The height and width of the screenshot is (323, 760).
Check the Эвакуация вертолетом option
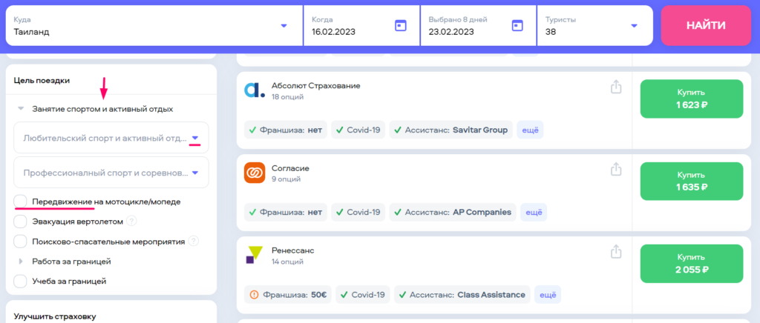click(21, 222)
